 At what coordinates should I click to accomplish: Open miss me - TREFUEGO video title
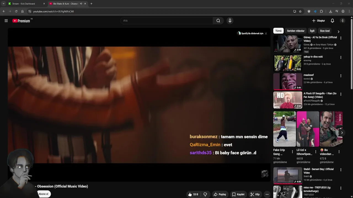pyautogui.click(x=317, y=189)
